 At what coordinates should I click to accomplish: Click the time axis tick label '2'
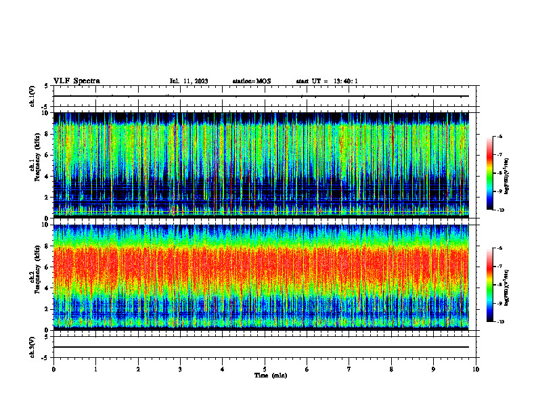tap(138, 369)
